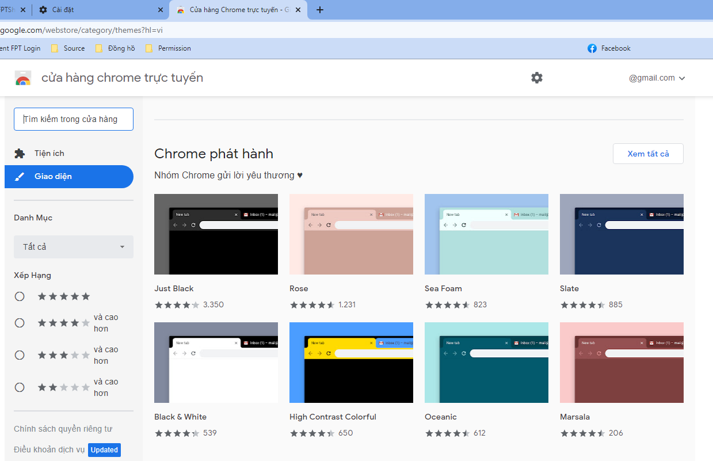This screenshot has height=461, width=713.
Task: Select the Oceanic theme thumbnail
Action: click(x=486, y=363)
